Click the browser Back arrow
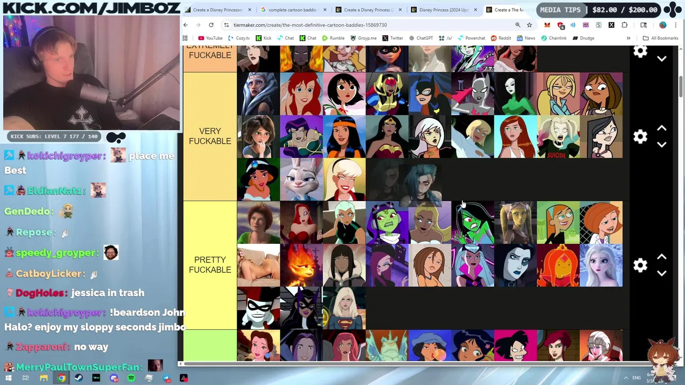Image resolution: width=685 pixels, height=385 pixels. point(186,25)
